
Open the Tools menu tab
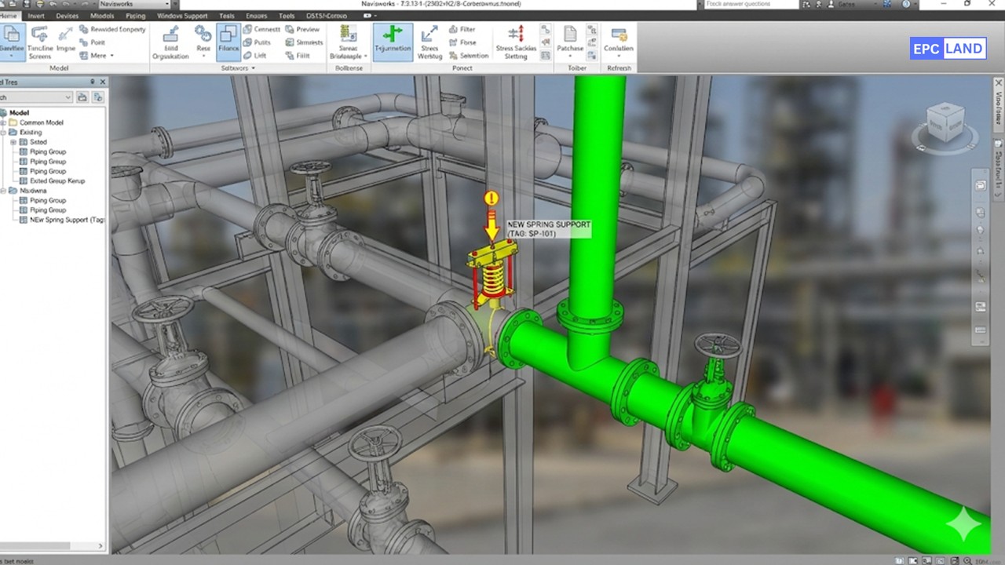[287, 15]
